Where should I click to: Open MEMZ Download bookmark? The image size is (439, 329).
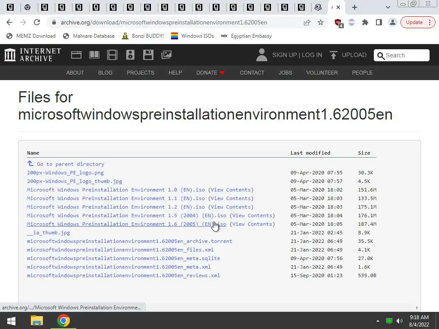pos(31,36)
